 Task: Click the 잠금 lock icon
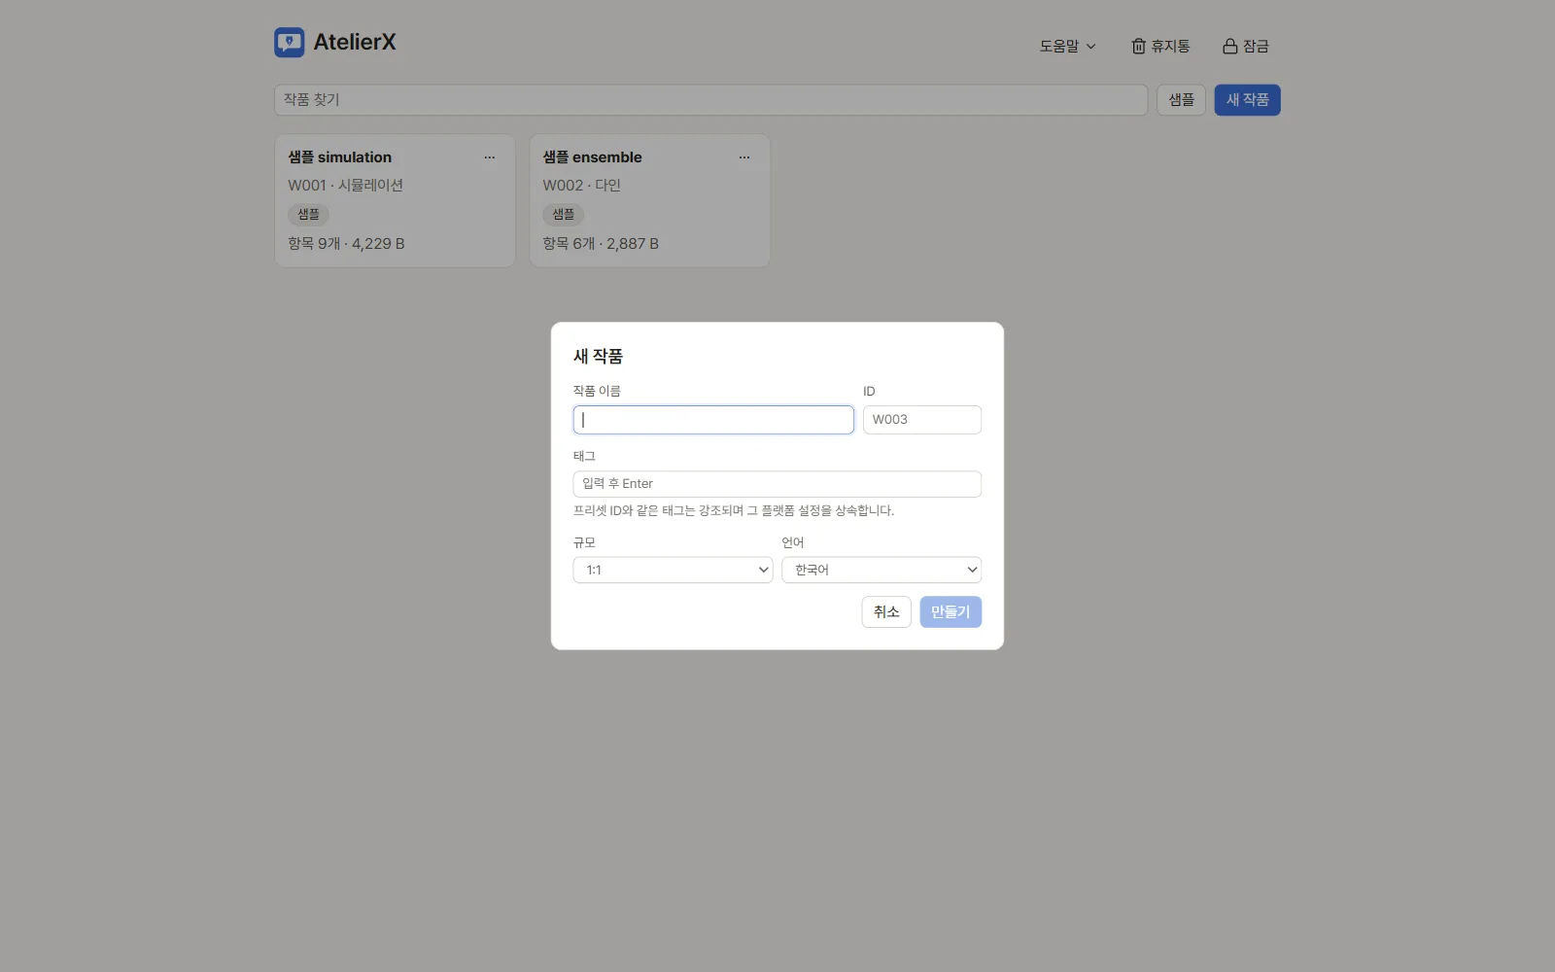coord(1229,46)
